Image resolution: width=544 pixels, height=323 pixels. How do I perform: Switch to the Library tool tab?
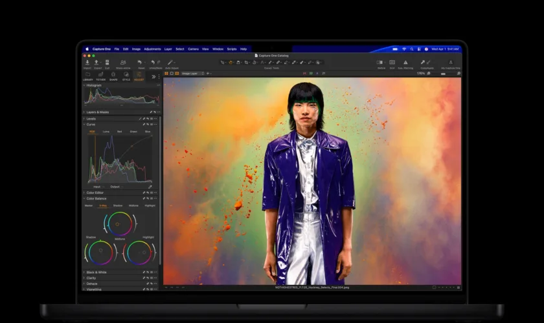pos(88,76)
